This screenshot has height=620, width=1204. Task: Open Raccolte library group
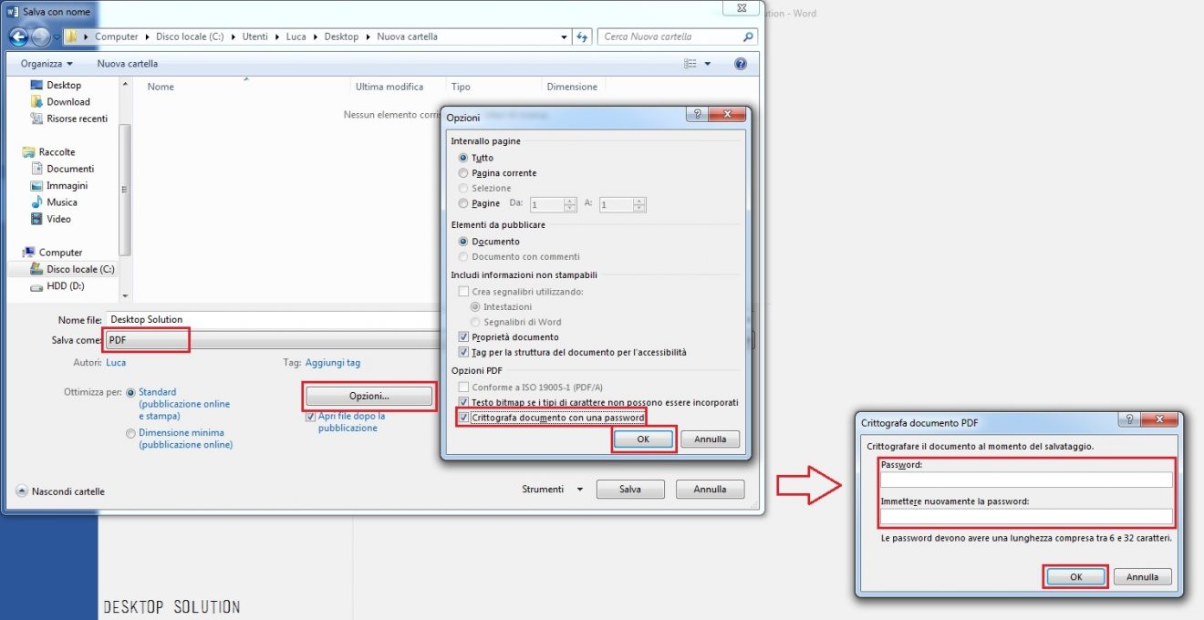57,152
